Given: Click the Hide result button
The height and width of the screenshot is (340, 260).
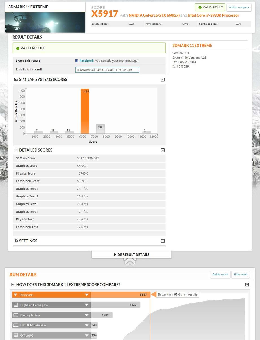Looking at the screenshot, I should coord(241,274).
